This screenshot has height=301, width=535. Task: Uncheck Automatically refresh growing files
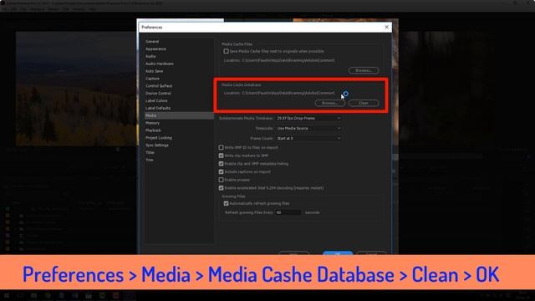point(226,203)
